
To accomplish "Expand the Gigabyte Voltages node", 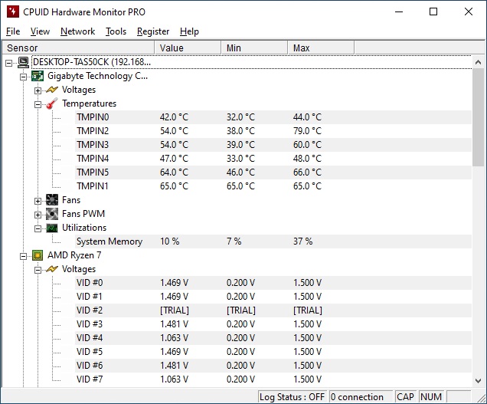I will [38, 90].
